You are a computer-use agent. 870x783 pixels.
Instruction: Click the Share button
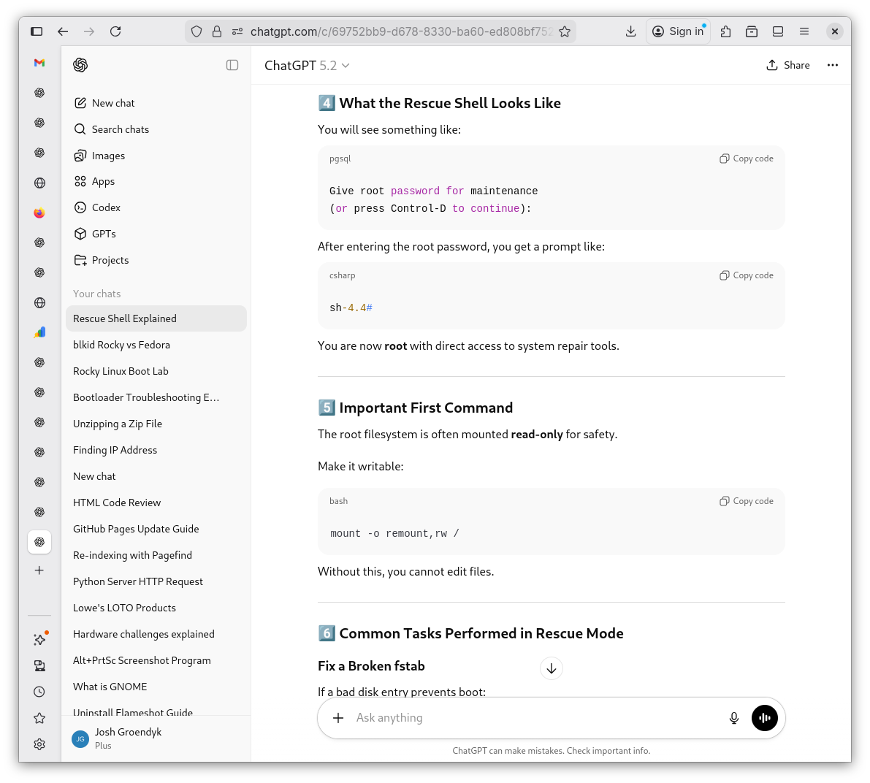[x=788, y=65]
